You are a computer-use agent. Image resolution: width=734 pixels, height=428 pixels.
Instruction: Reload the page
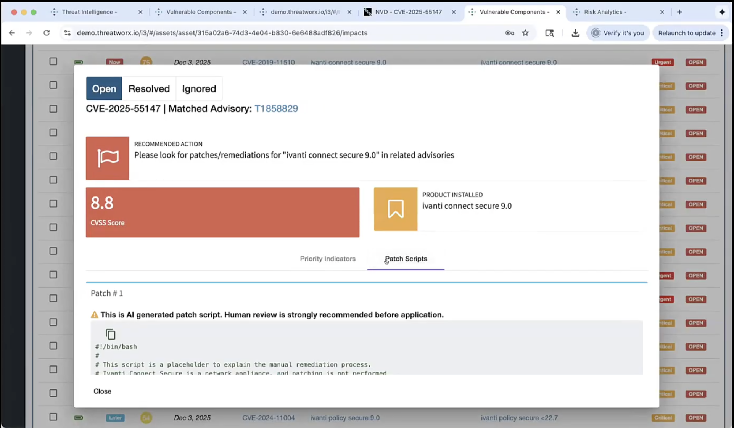(47, 33)
